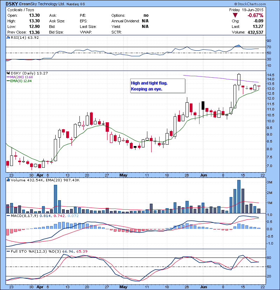
Task: Click the P/E label
Action: [83, 15]
